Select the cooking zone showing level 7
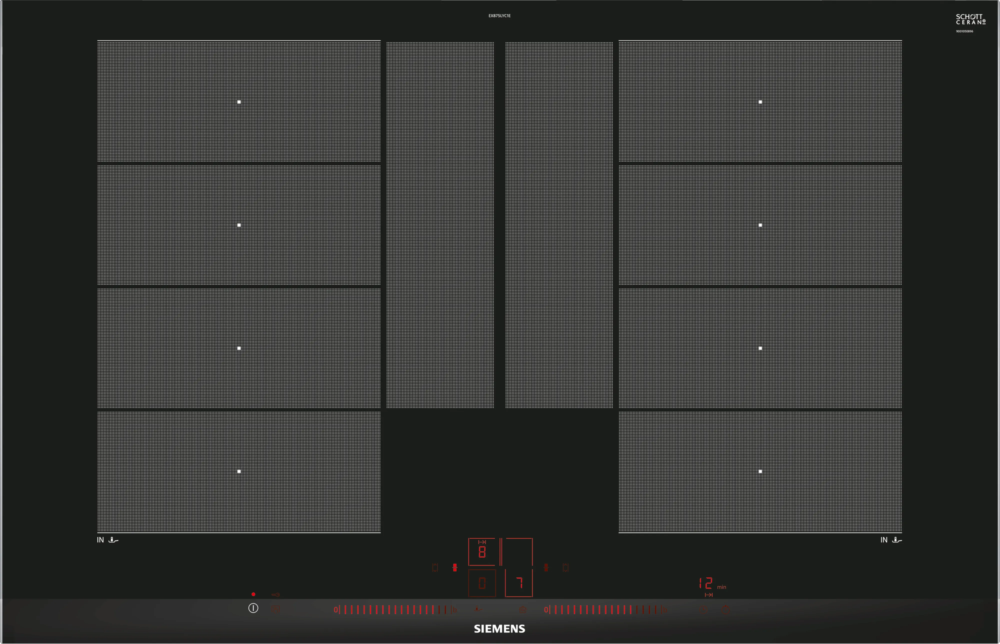 point(519,582)
